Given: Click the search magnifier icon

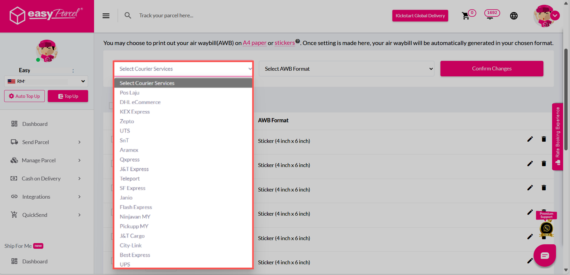Looking at the screenshot, I should (128, 16).
